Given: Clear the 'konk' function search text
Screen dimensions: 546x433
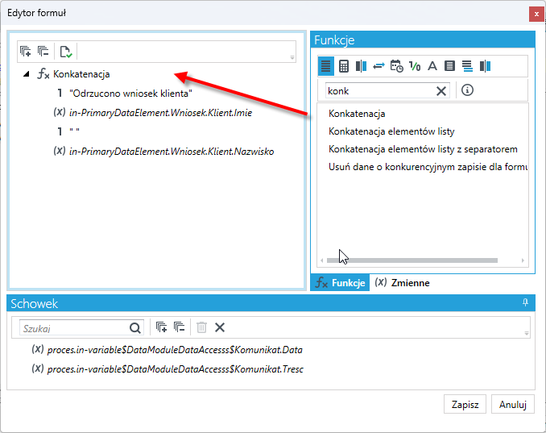Looking at the screenshot, I should [441, 91].
